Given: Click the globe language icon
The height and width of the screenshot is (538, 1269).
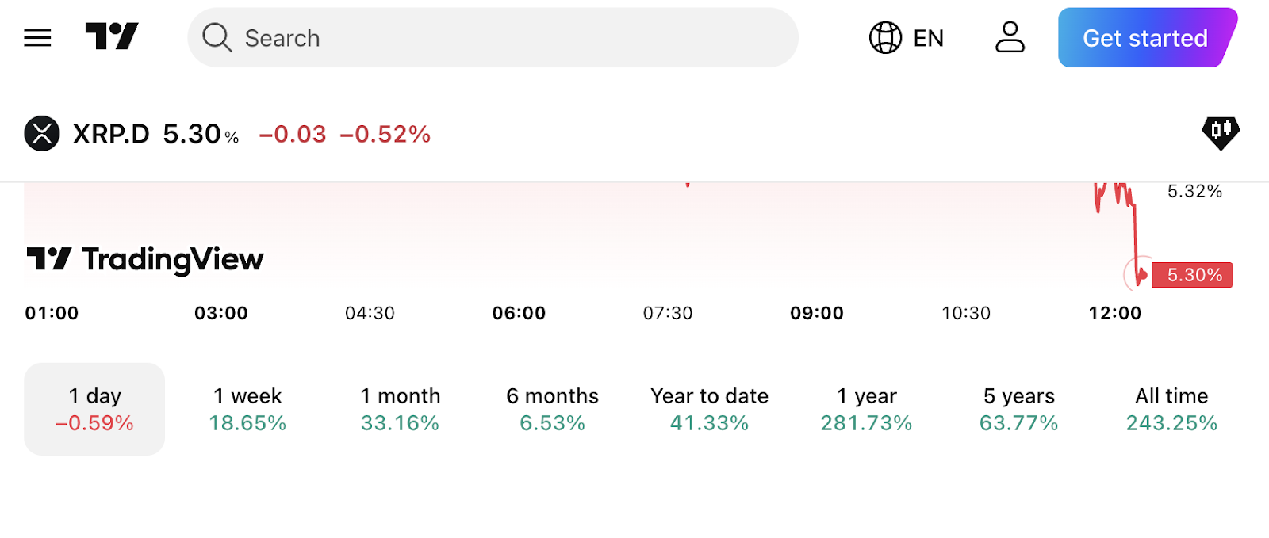Looking at the screenshot, I should coord(885,37).
